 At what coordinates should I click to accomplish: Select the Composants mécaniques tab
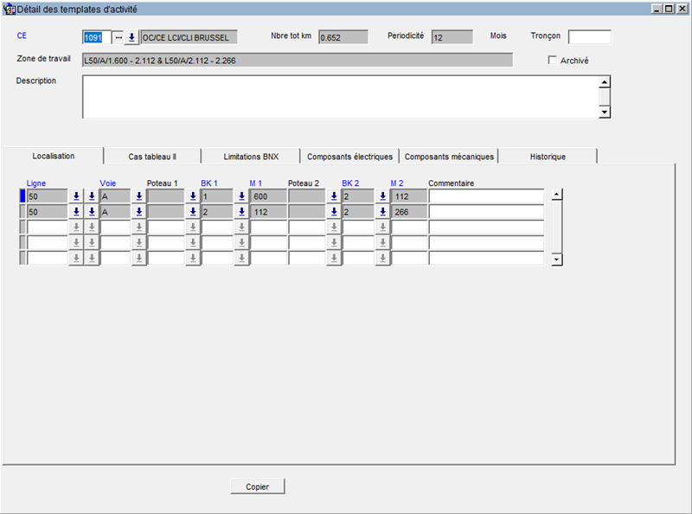[449, 157]
